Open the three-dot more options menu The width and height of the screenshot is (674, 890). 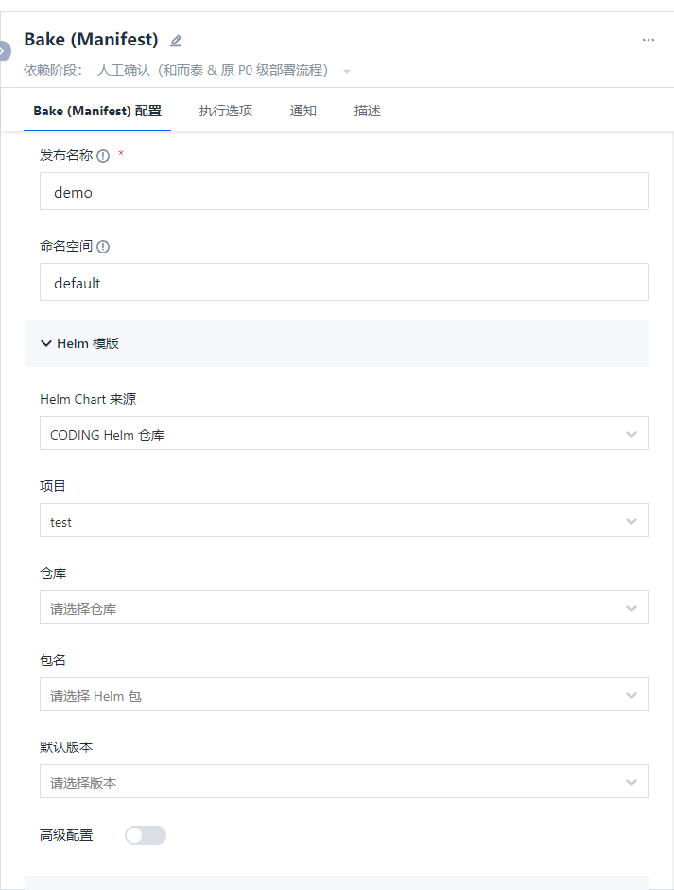(648, 40)
